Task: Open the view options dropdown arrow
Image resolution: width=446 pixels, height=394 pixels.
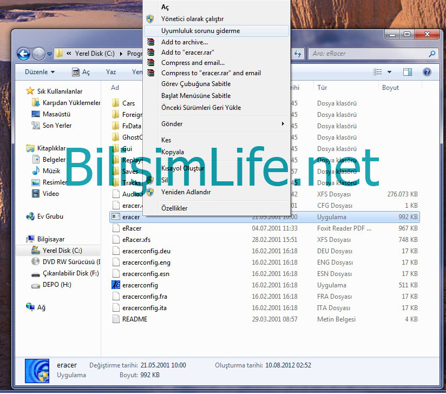Action: click(x=389, y=72)
